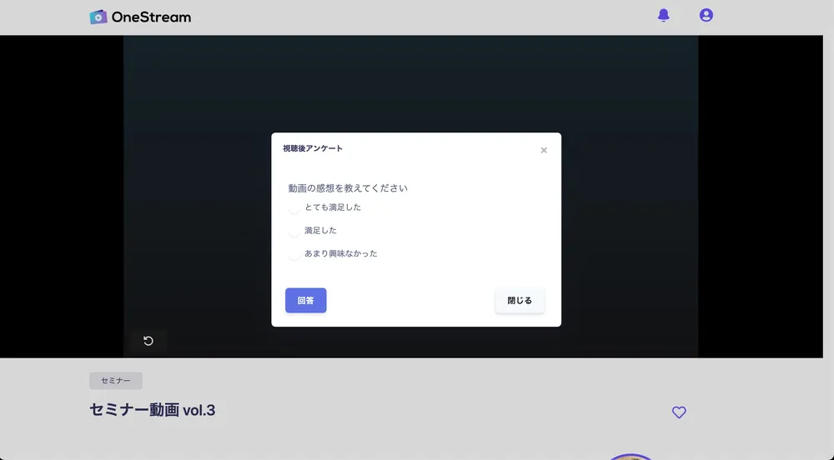
Task: Click the 視聴後アンケート dialog title
Action: pos(313,148)
